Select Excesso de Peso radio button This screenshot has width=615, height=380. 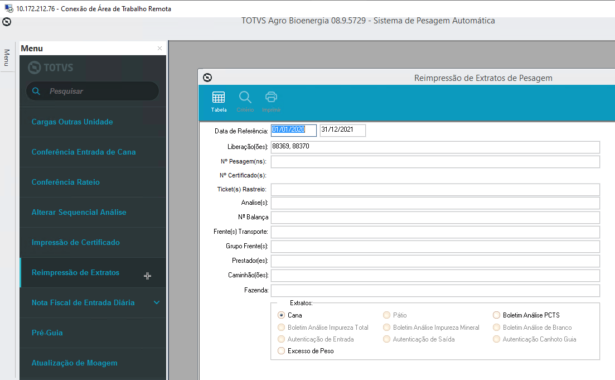click(x=281, y=351)
